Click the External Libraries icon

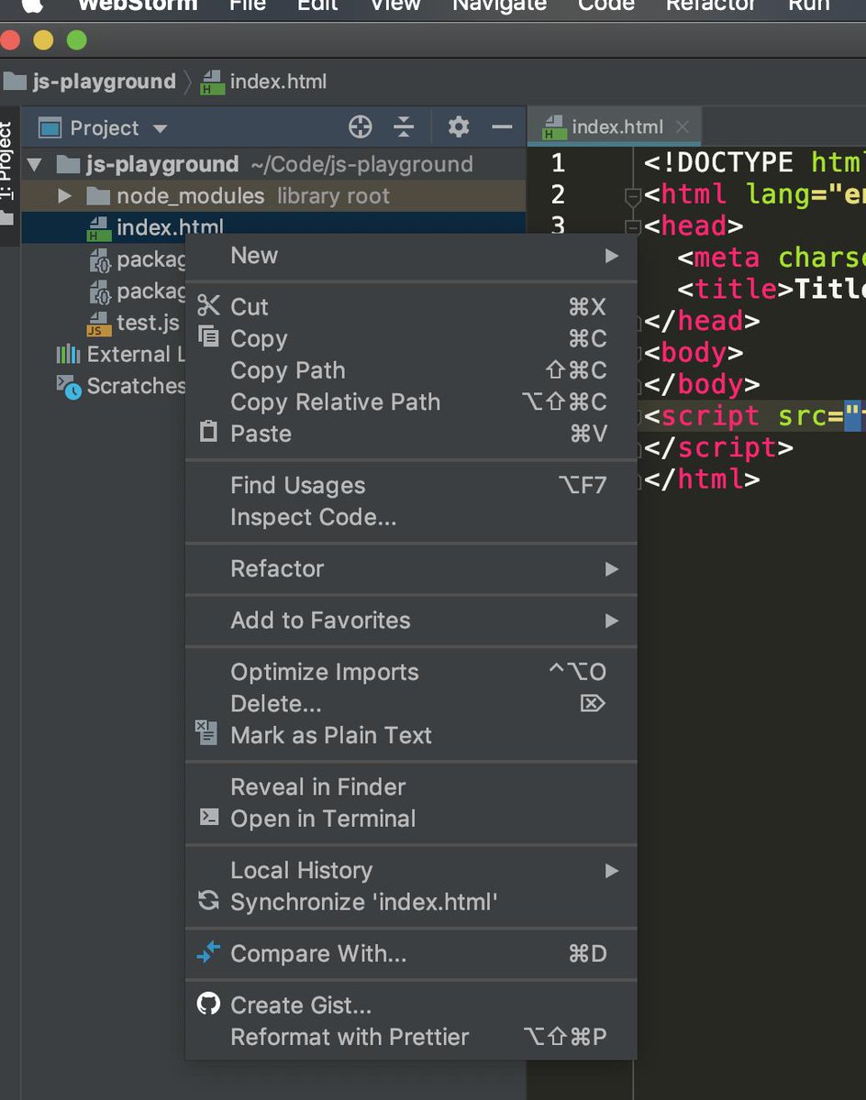(68, 355)
